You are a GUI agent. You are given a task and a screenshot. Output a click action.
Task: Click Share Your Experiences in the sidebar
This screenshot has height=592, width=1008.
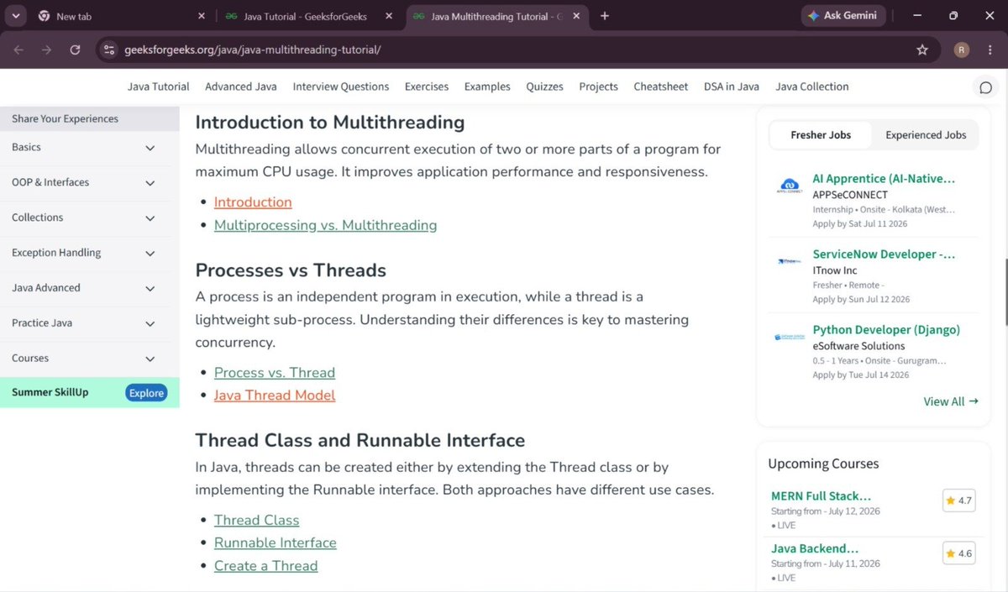[65, 118]
